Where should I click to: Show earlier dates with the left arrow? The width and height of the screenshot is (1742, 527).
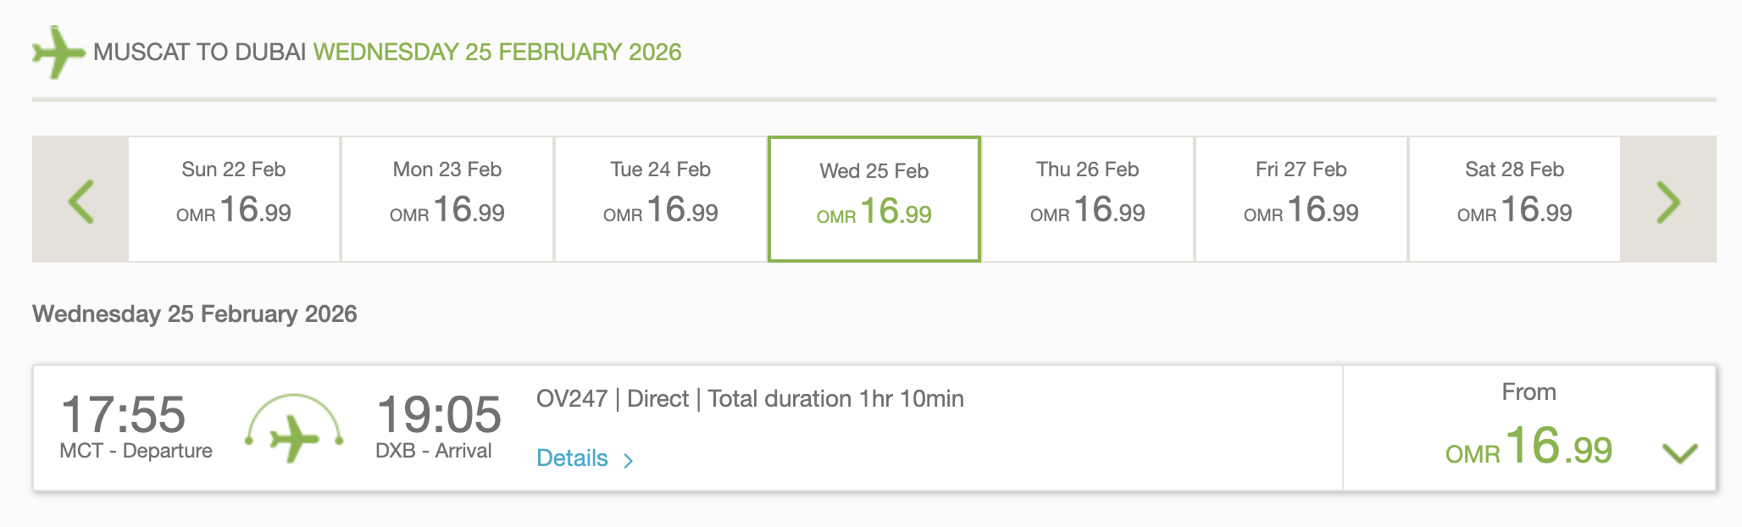80,200
